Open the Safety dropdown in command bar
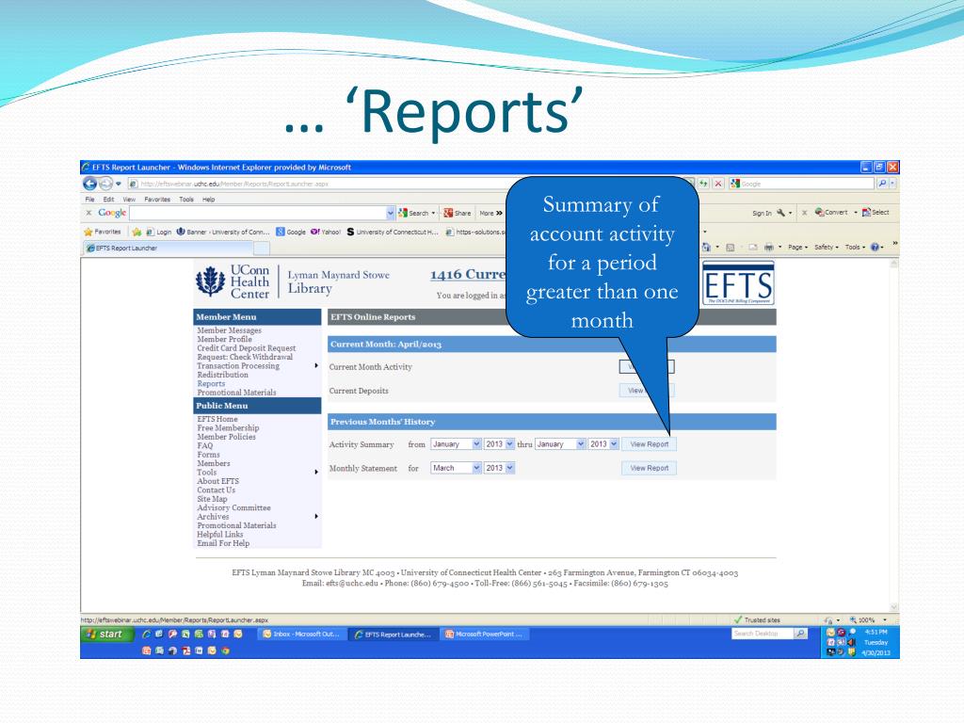 pyautogui.click(x=827, y=248)
